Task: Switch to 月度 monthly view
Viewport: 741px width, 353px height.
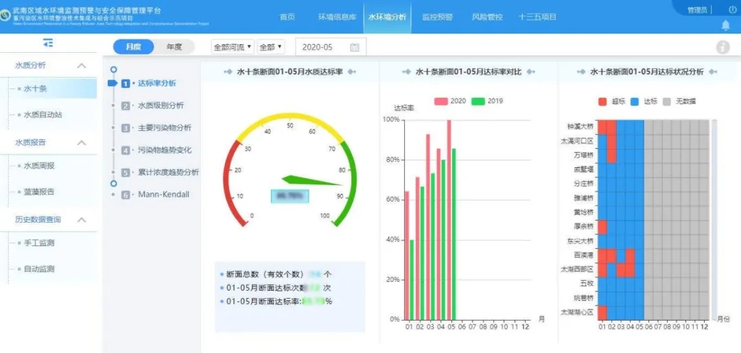Action: [133, 47]
